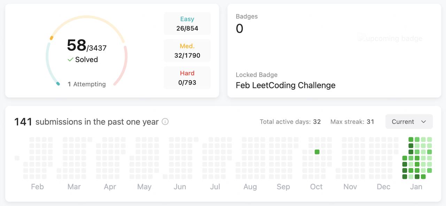Click the yellow dot on the progress ring
Viewport: 446px width, 206px height.
[52, 38]
